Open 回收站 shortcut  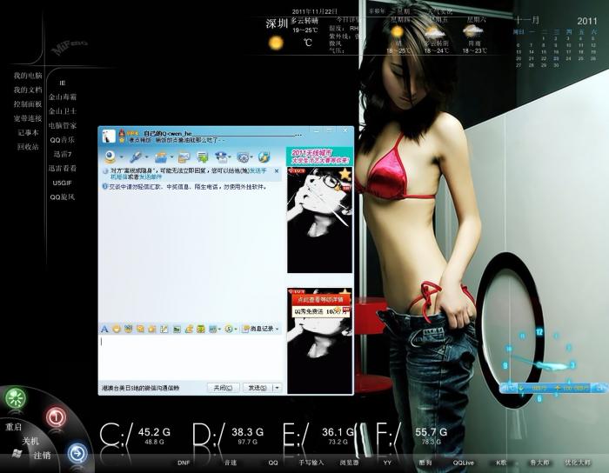tap(28, 147)
